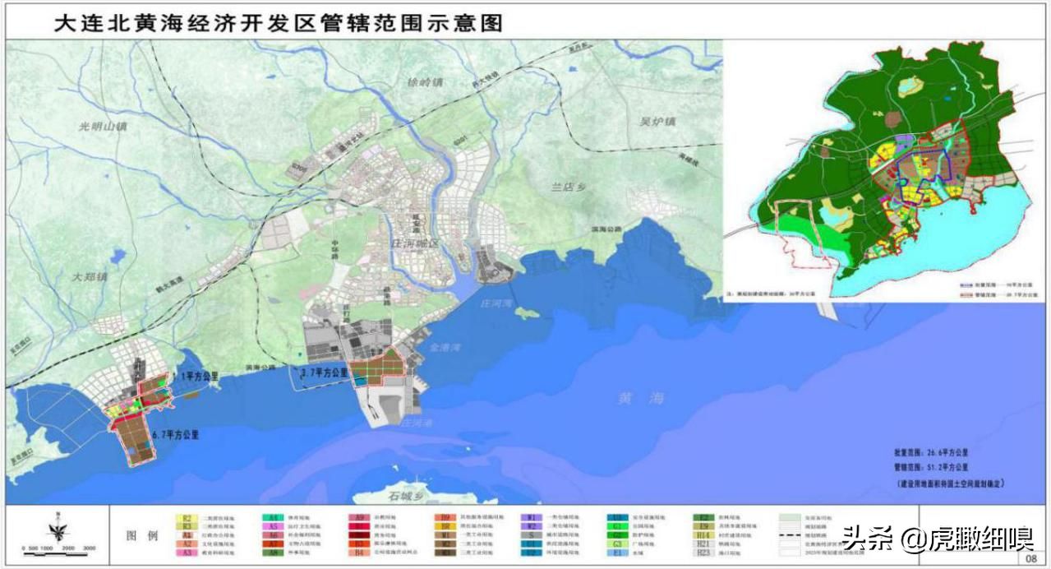Screen dimensions: 1051x569
Task: Select the 大郑镇 town label
Action: tap(90, 277)
